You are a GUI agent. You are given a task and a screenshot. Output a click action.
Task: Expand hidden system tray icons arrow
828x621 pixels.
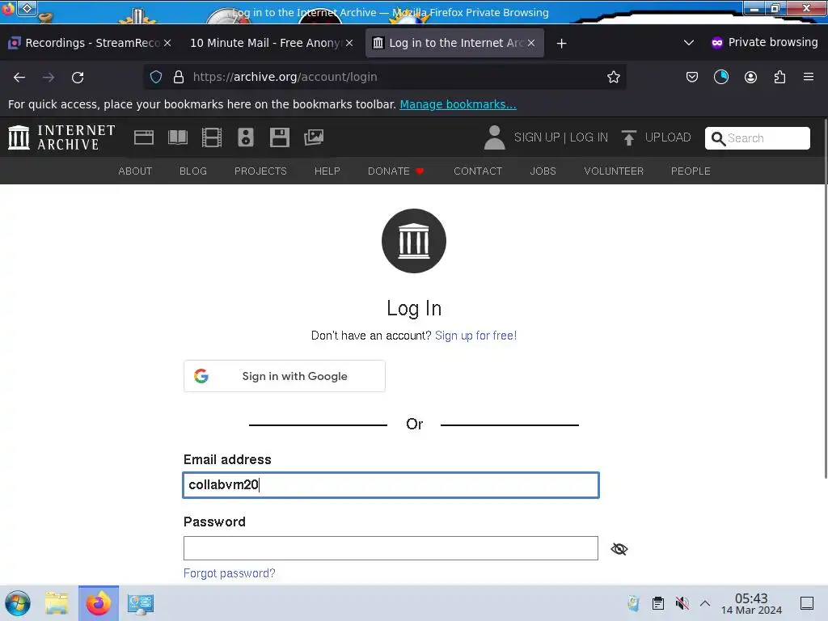(x=705, y=603)
